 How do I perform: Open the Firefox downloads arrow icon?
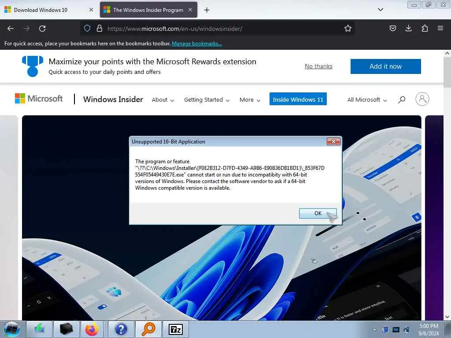click(x=408, y=28)
